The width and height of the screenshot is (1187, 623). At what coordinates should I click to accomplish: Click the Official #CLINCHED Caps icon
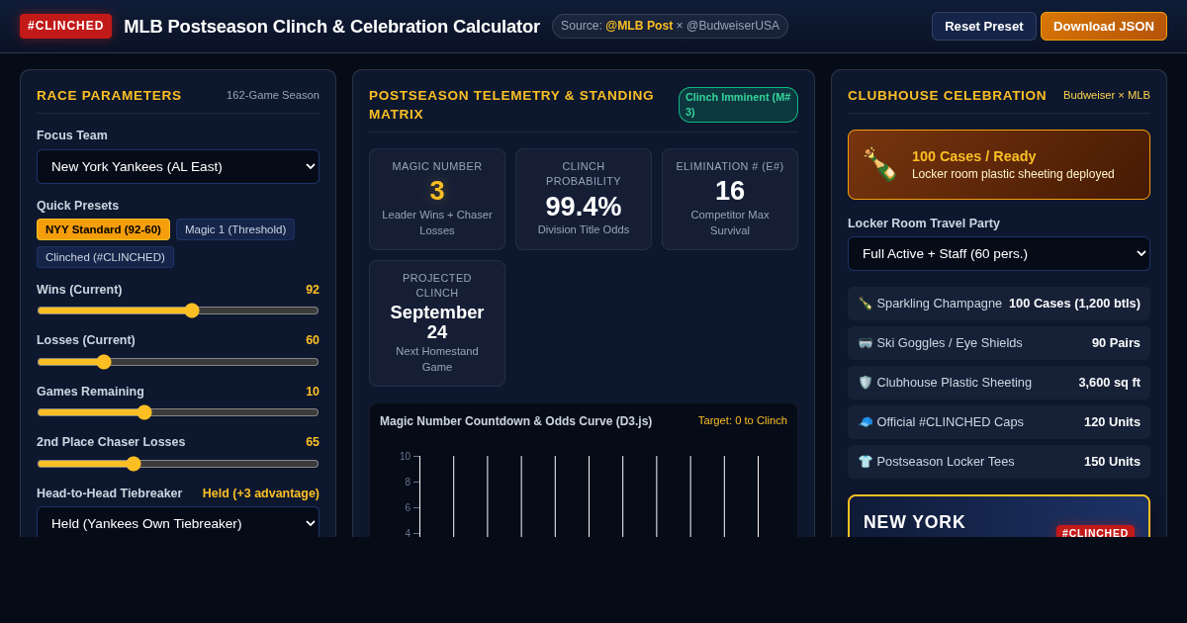click(866, 422)
